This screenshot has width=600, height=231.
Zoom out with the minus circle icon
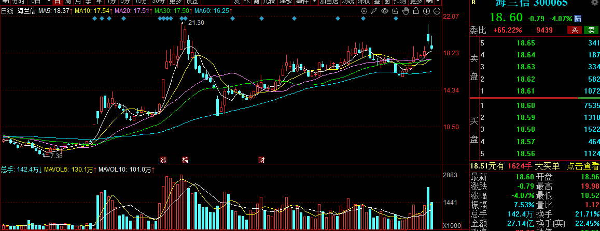tap(437, 11)
